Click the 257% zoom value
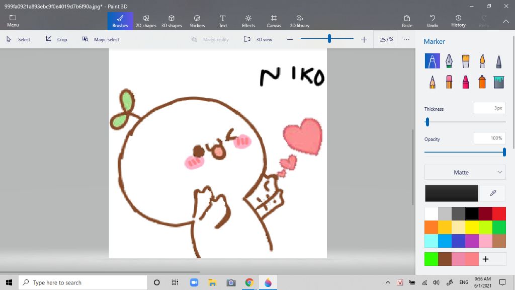Viewport: 515px width, 290px height. click(387, 39)
